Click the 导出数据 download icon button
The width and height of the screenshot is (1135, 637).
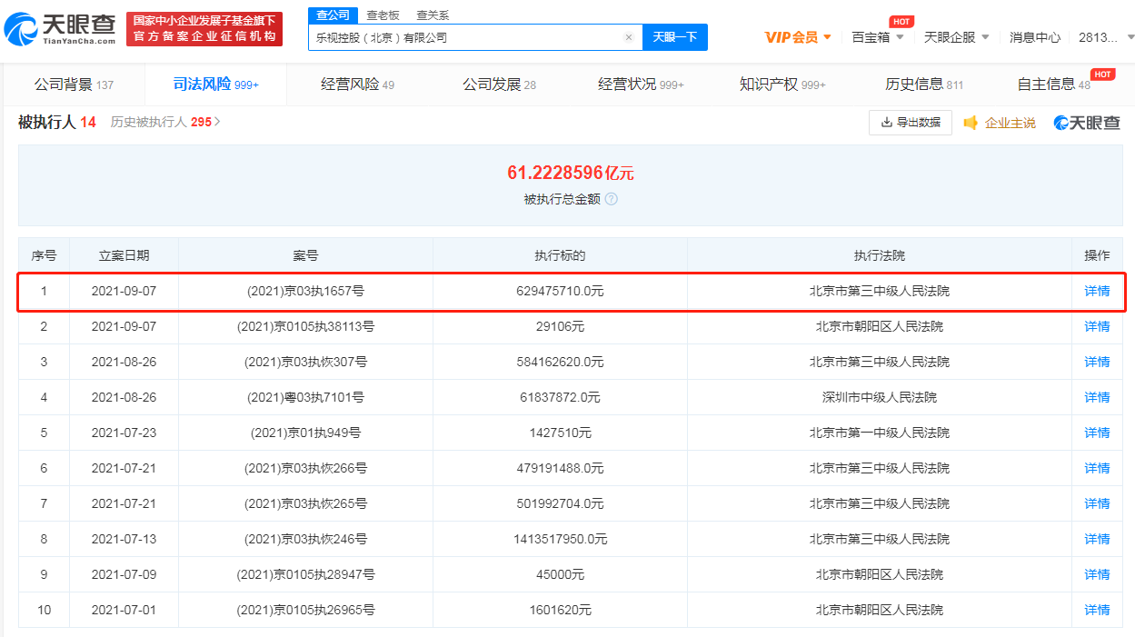click(911, 123)
